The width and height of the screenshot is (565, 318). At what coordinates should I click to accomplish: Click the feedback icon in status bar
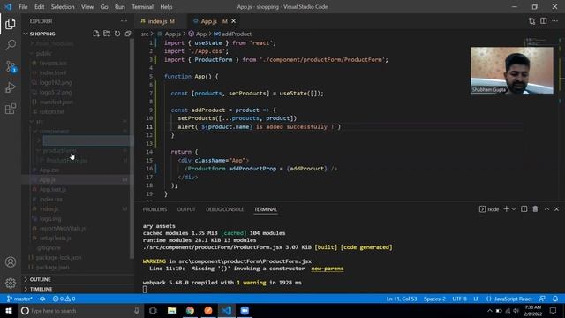tap(542, 299)
